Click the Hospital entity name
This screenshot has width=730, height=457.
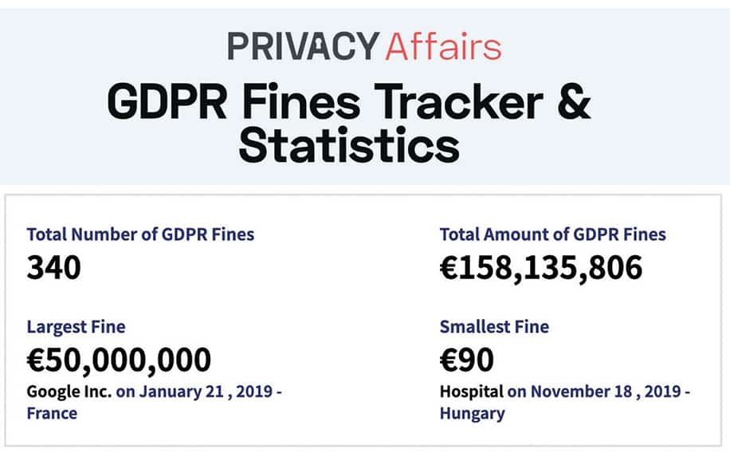pos(472,392)
